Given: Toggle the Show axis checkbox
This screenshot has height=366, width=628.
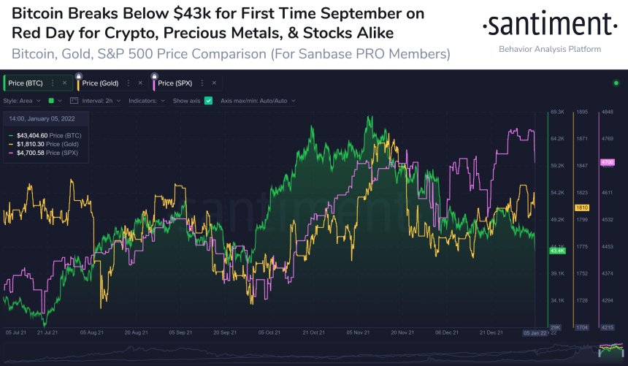Looking at the screenshot, I should pyautogui.click(x=208, y=101).
